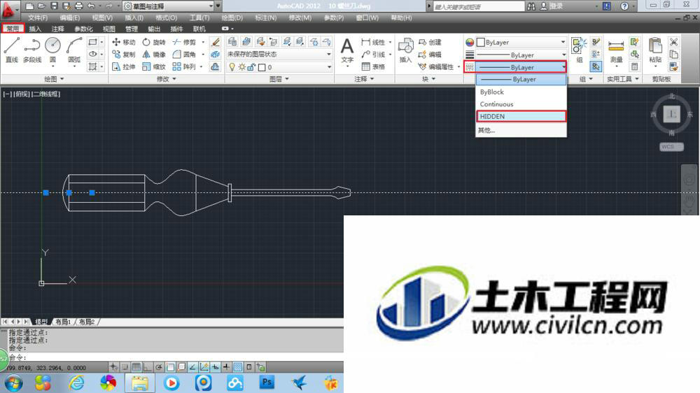This screenshot has height=393, width=700.
Task: Select HIDDEN from the linetype list
Action: (521, 116)
